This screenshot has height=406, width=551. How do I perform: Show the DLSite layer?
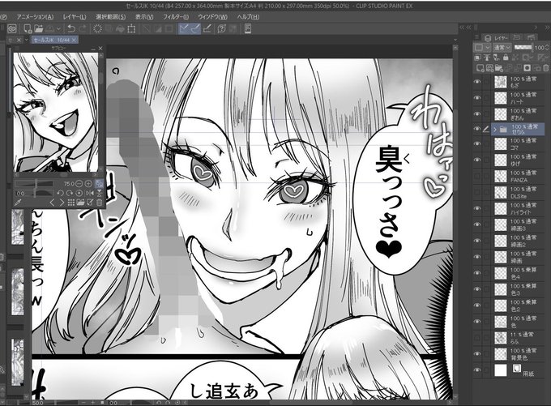(x=476, y=192)
